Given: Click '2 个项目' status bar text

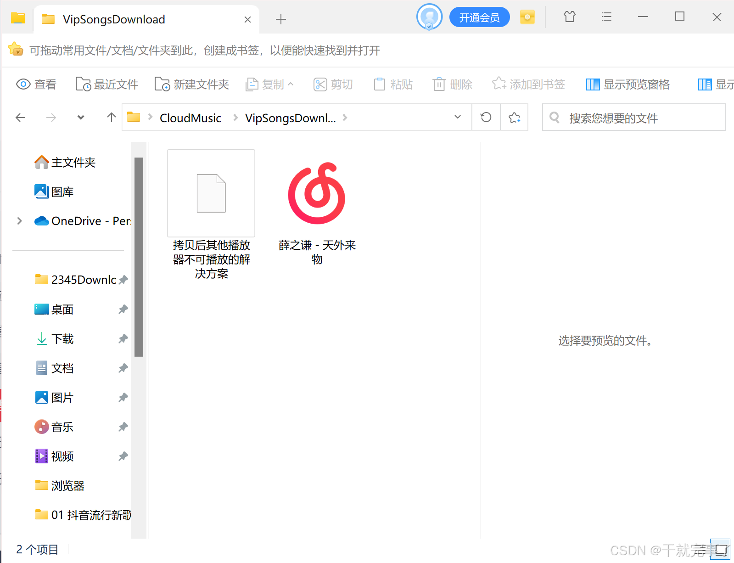Looking at the screenshot, I should pos(37,549).
